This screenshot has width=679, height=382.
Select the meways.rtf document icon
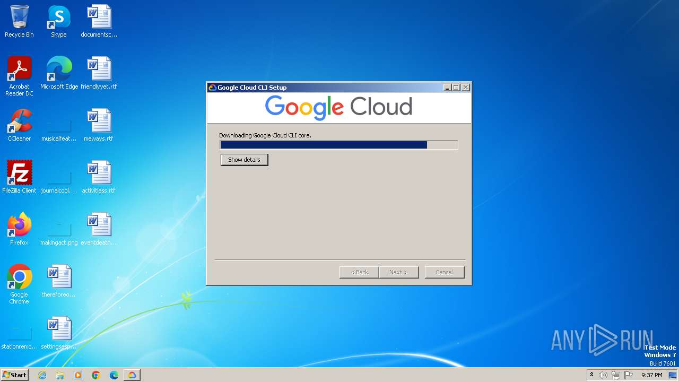click(99, 125)
